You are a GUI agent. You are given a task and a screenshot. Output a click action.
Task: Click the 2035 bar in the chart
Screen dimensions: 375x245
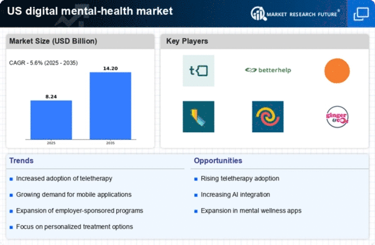coord(111,106)
